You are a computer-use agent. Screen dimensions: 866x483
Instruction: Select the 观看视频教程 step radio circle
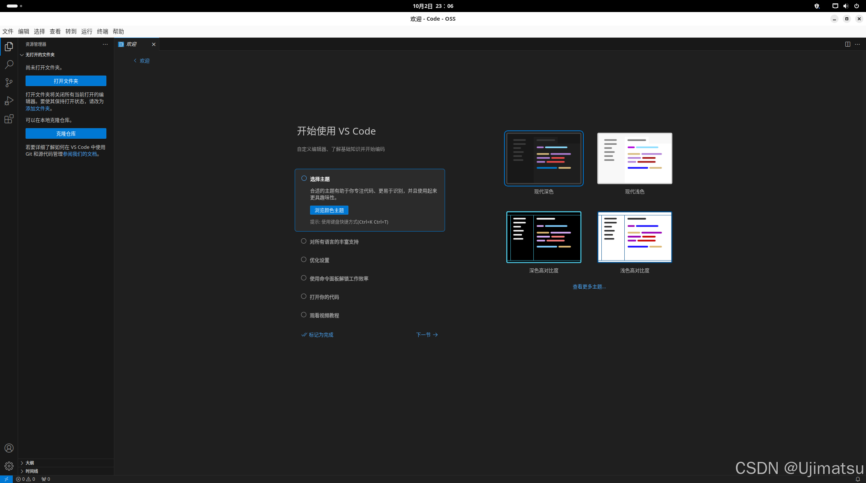pyautogui.click(x=304, y=315)
